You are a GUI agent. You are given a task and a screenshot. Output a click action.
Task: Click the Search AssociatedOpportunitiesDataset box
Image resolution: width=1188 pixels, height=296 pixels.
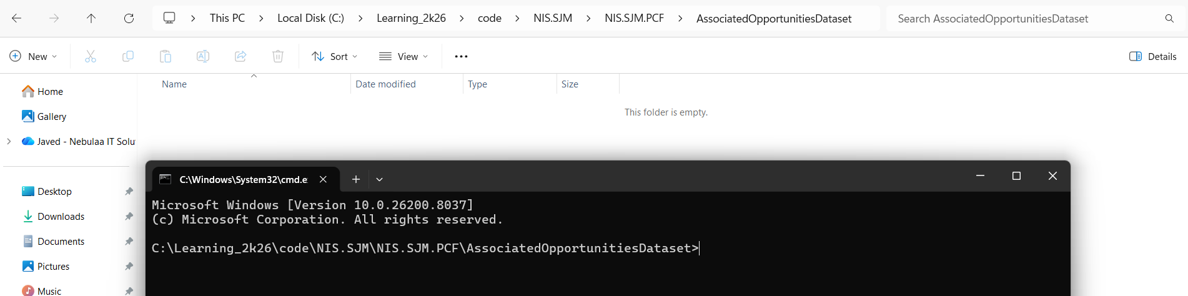[1027, 19]
